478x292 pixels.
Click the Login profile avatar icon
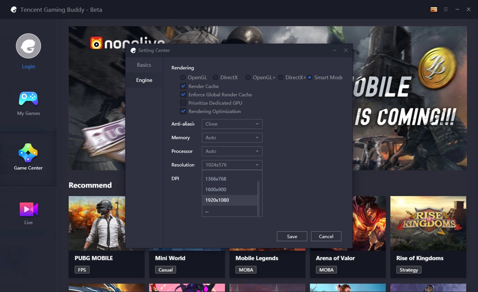coord(28,46)
